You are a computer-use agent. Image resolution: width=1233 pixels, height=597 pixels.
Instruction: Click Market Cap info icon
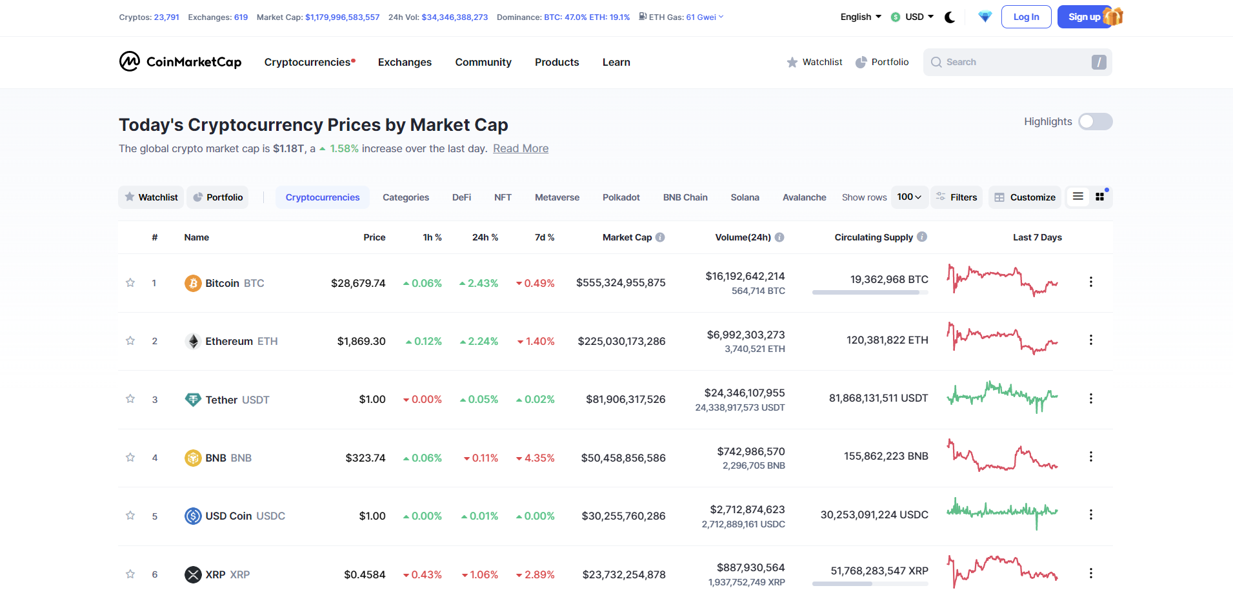[660, 237]
